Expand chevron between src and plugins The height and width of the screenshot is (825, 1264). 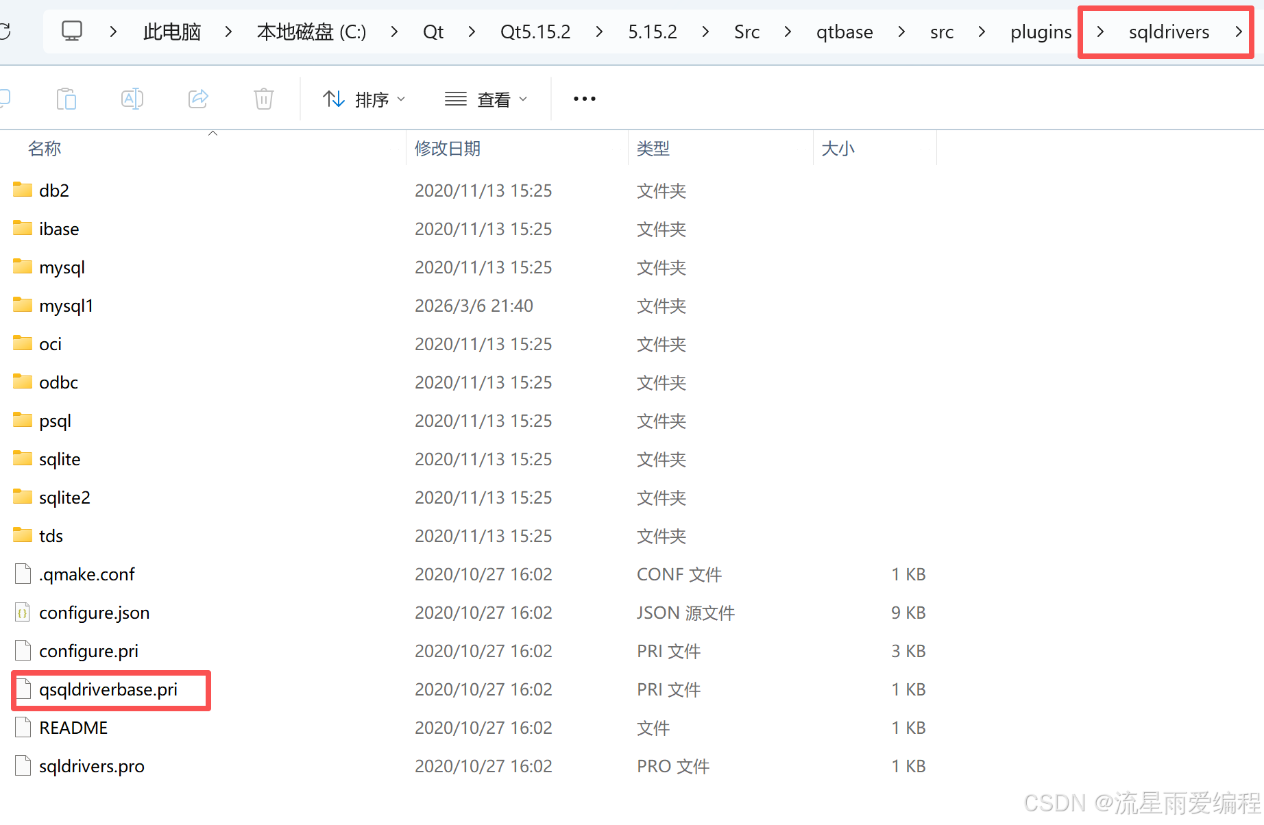click(x=982, y=32)
